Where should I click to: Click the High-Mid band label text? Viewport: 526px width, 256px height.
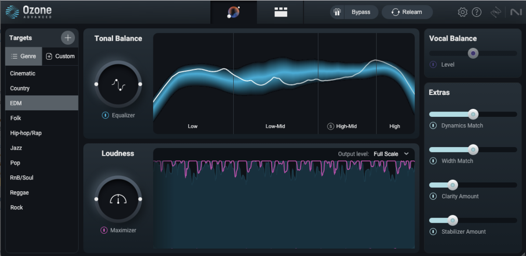(347, 126)
